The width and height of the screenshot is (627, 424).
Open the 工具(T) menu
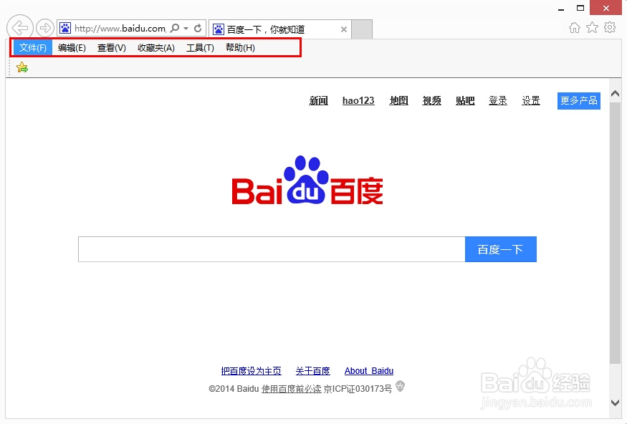(x=200, y=48)
